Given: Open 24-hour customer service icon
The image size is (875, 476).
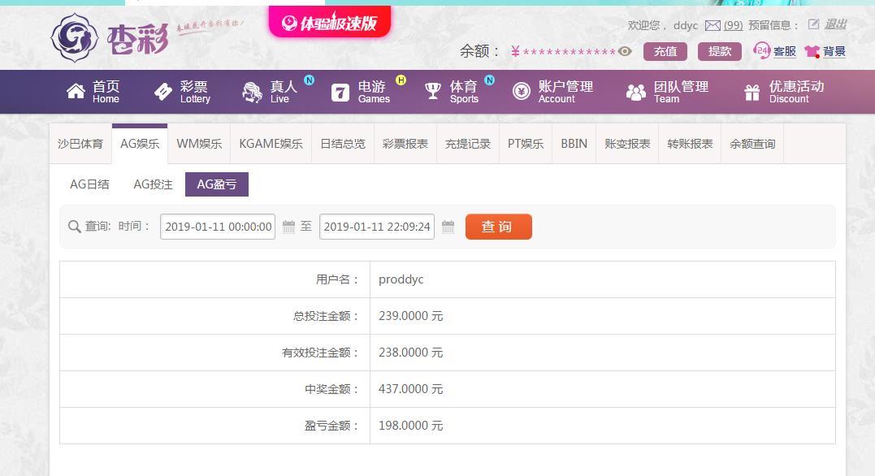Looking at the screenshot, I should 761,51.
